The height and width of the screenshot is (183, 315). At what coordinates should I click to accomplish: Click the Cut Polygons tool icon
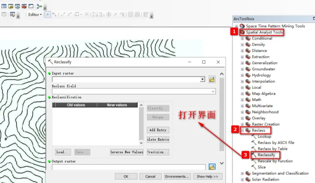(x=108, y=14)
